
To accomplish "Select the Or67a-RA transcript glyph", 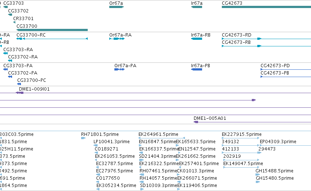I will coord(117,39).
